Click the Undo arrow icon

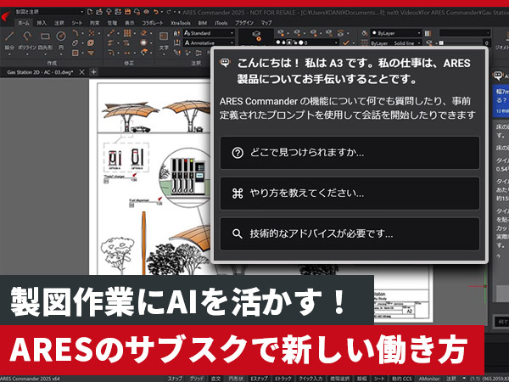pyautogui.click(x=156, y=12)
